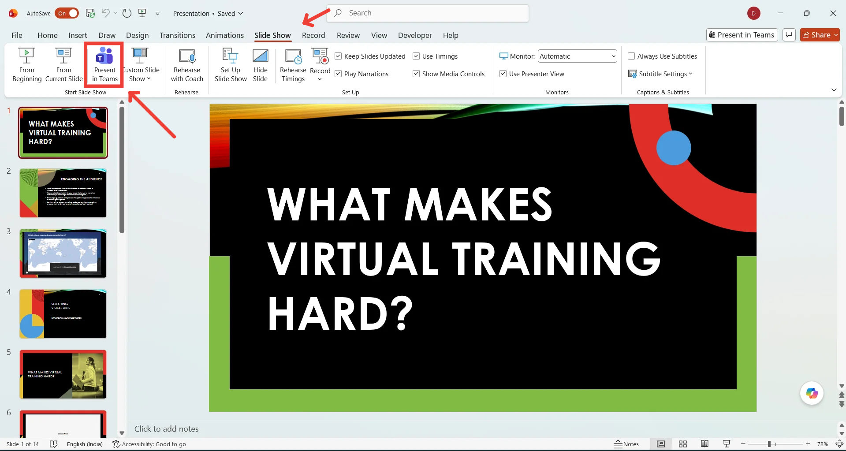
Task: Click the Save icon in title bar
Action: point(90,13)
